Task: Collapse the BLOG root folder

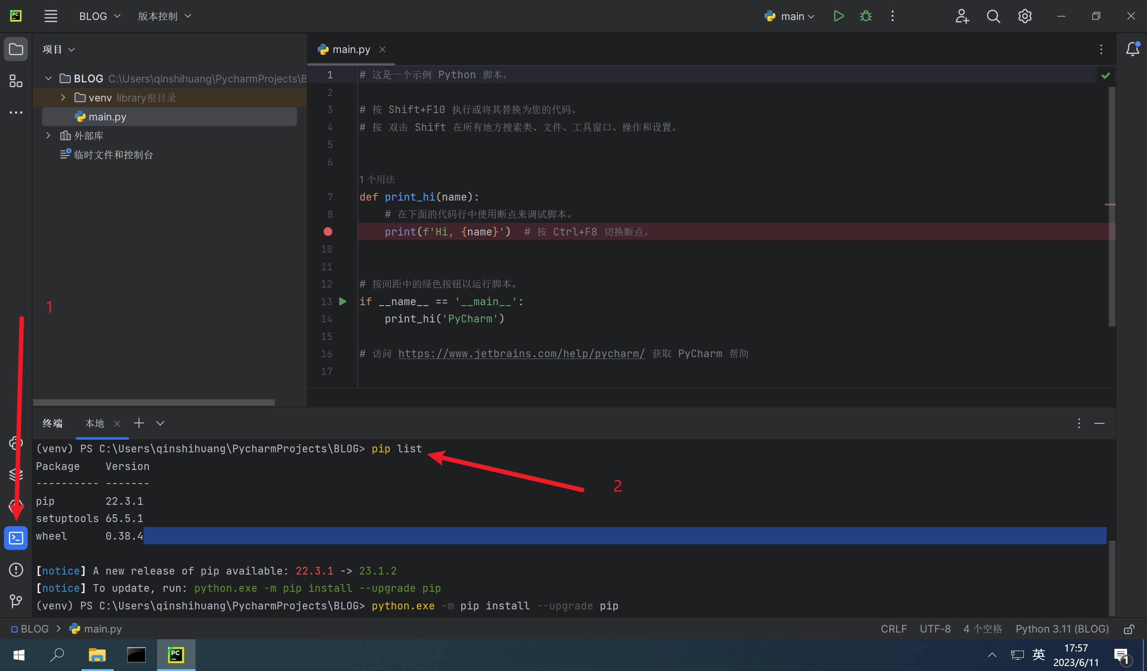Action: coord(48,78)
